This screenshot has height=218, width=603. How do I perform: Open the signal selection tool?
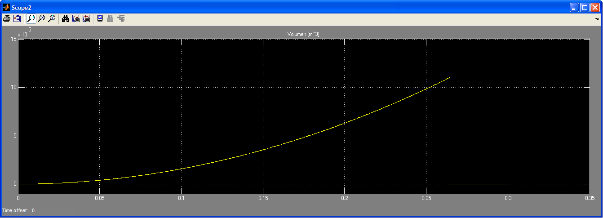pos(121,18)
